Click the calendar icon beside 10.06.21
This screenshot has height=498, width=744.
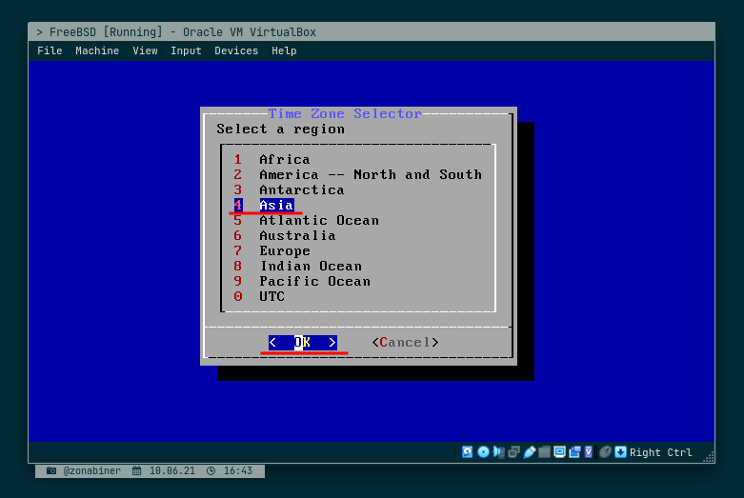click(136, 470)
